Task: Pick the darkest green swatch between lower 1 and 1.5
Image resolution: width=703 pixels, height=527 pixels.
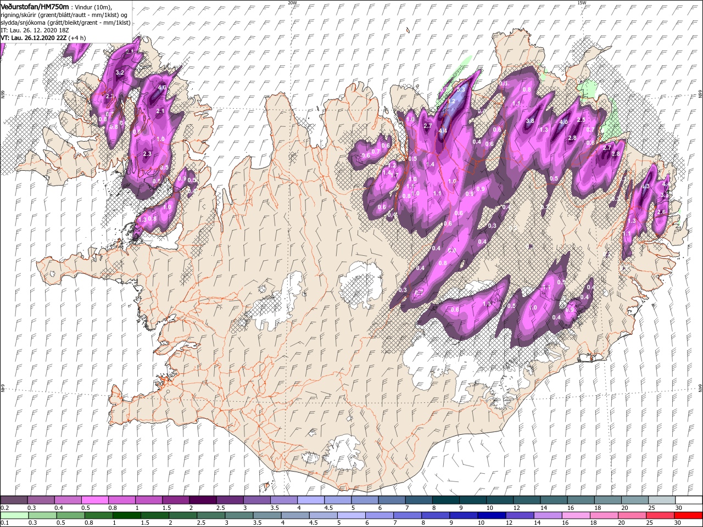Action: point(126,516)
